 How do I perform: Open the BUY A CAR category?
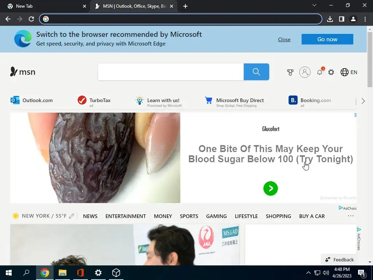[x=312, y=216]
